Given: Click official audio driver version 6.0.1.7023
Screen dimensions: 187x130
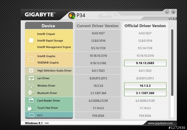Looking at the screenshot, I should tap(145, 71).
